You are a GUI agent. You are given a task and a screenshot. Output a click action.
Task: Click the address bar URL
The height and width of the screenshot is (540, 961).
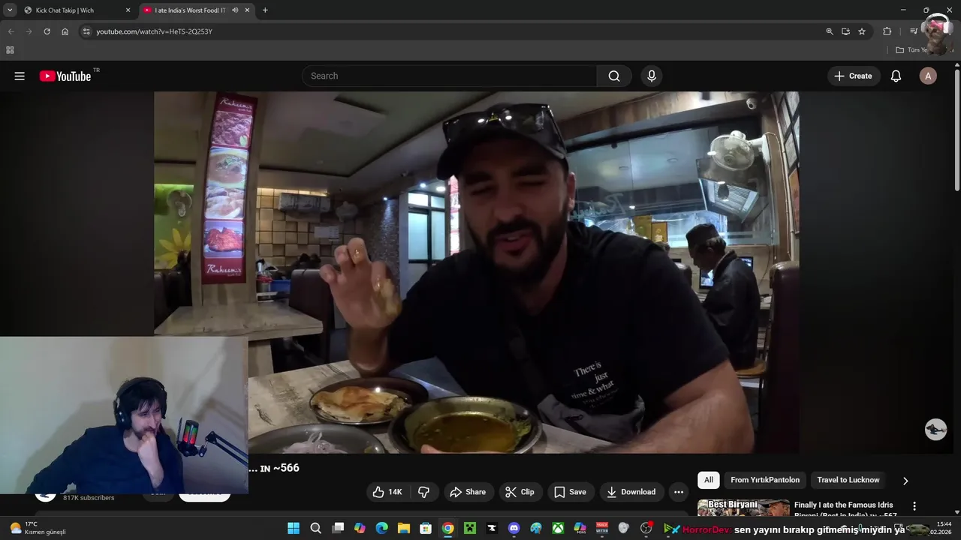[x=154, y=31]
